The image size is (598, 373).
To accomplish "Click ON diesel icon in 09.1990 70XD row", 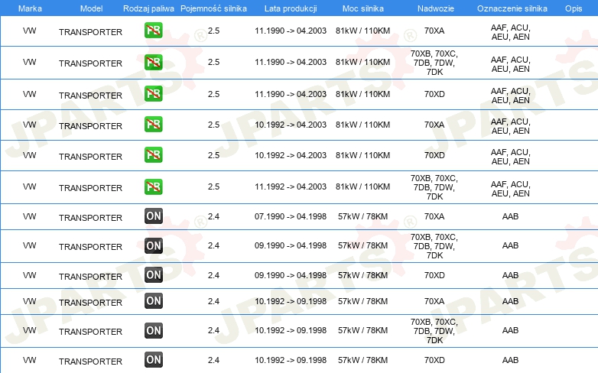I will pyautogui.click(x=153, y=274).
